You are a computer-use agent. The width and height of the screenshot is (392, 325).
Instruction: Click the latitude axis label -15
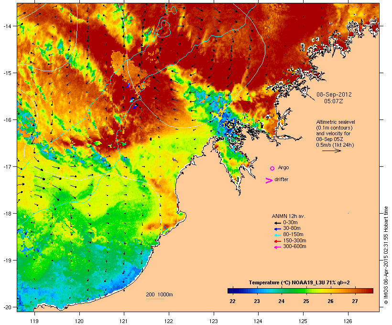7,73
